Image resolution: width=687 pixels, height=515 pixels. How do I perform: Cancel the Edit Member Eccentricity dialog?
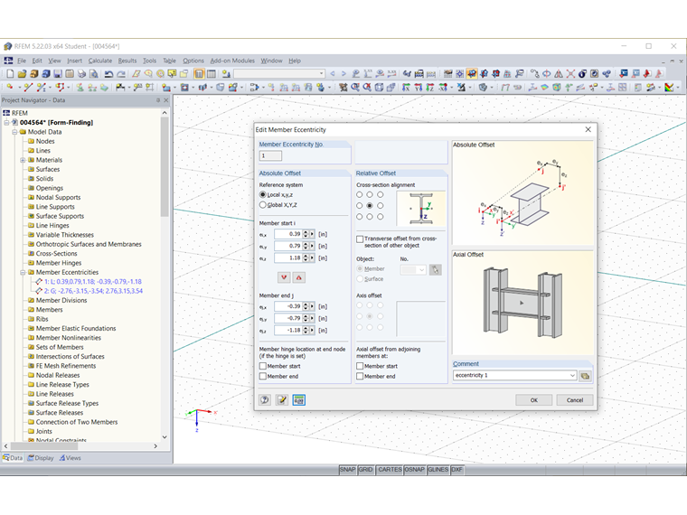pos(574,400)
